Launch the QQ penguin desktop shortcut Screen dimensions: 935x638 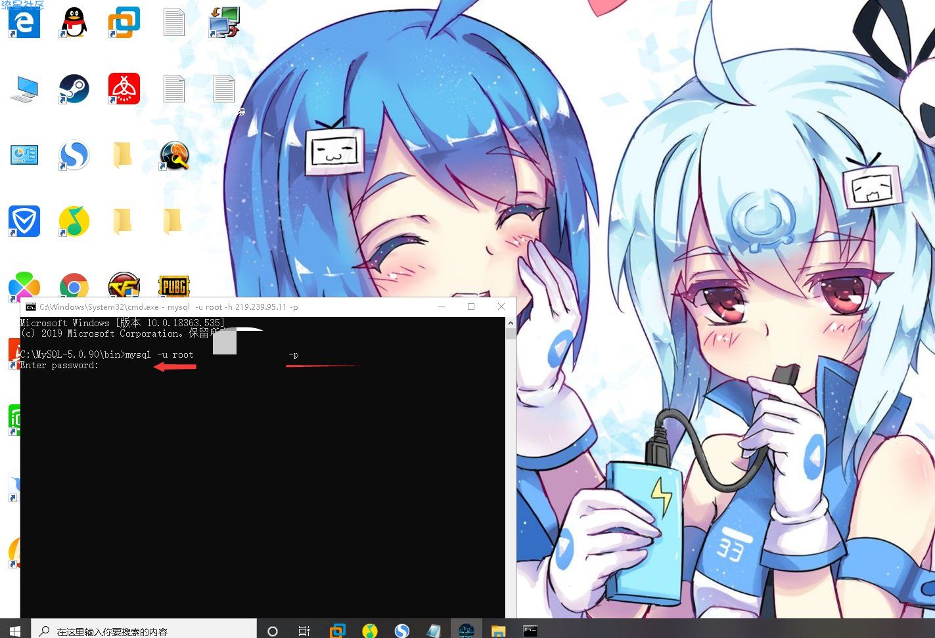74,22
